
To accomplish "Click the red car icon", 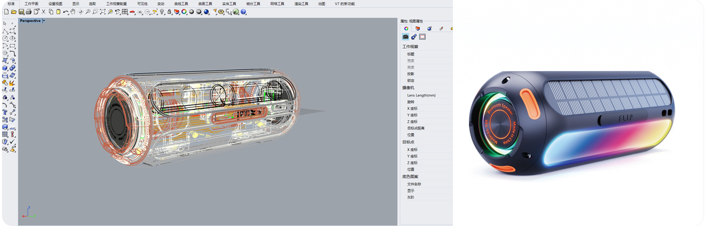I will (x=132, y=12).
